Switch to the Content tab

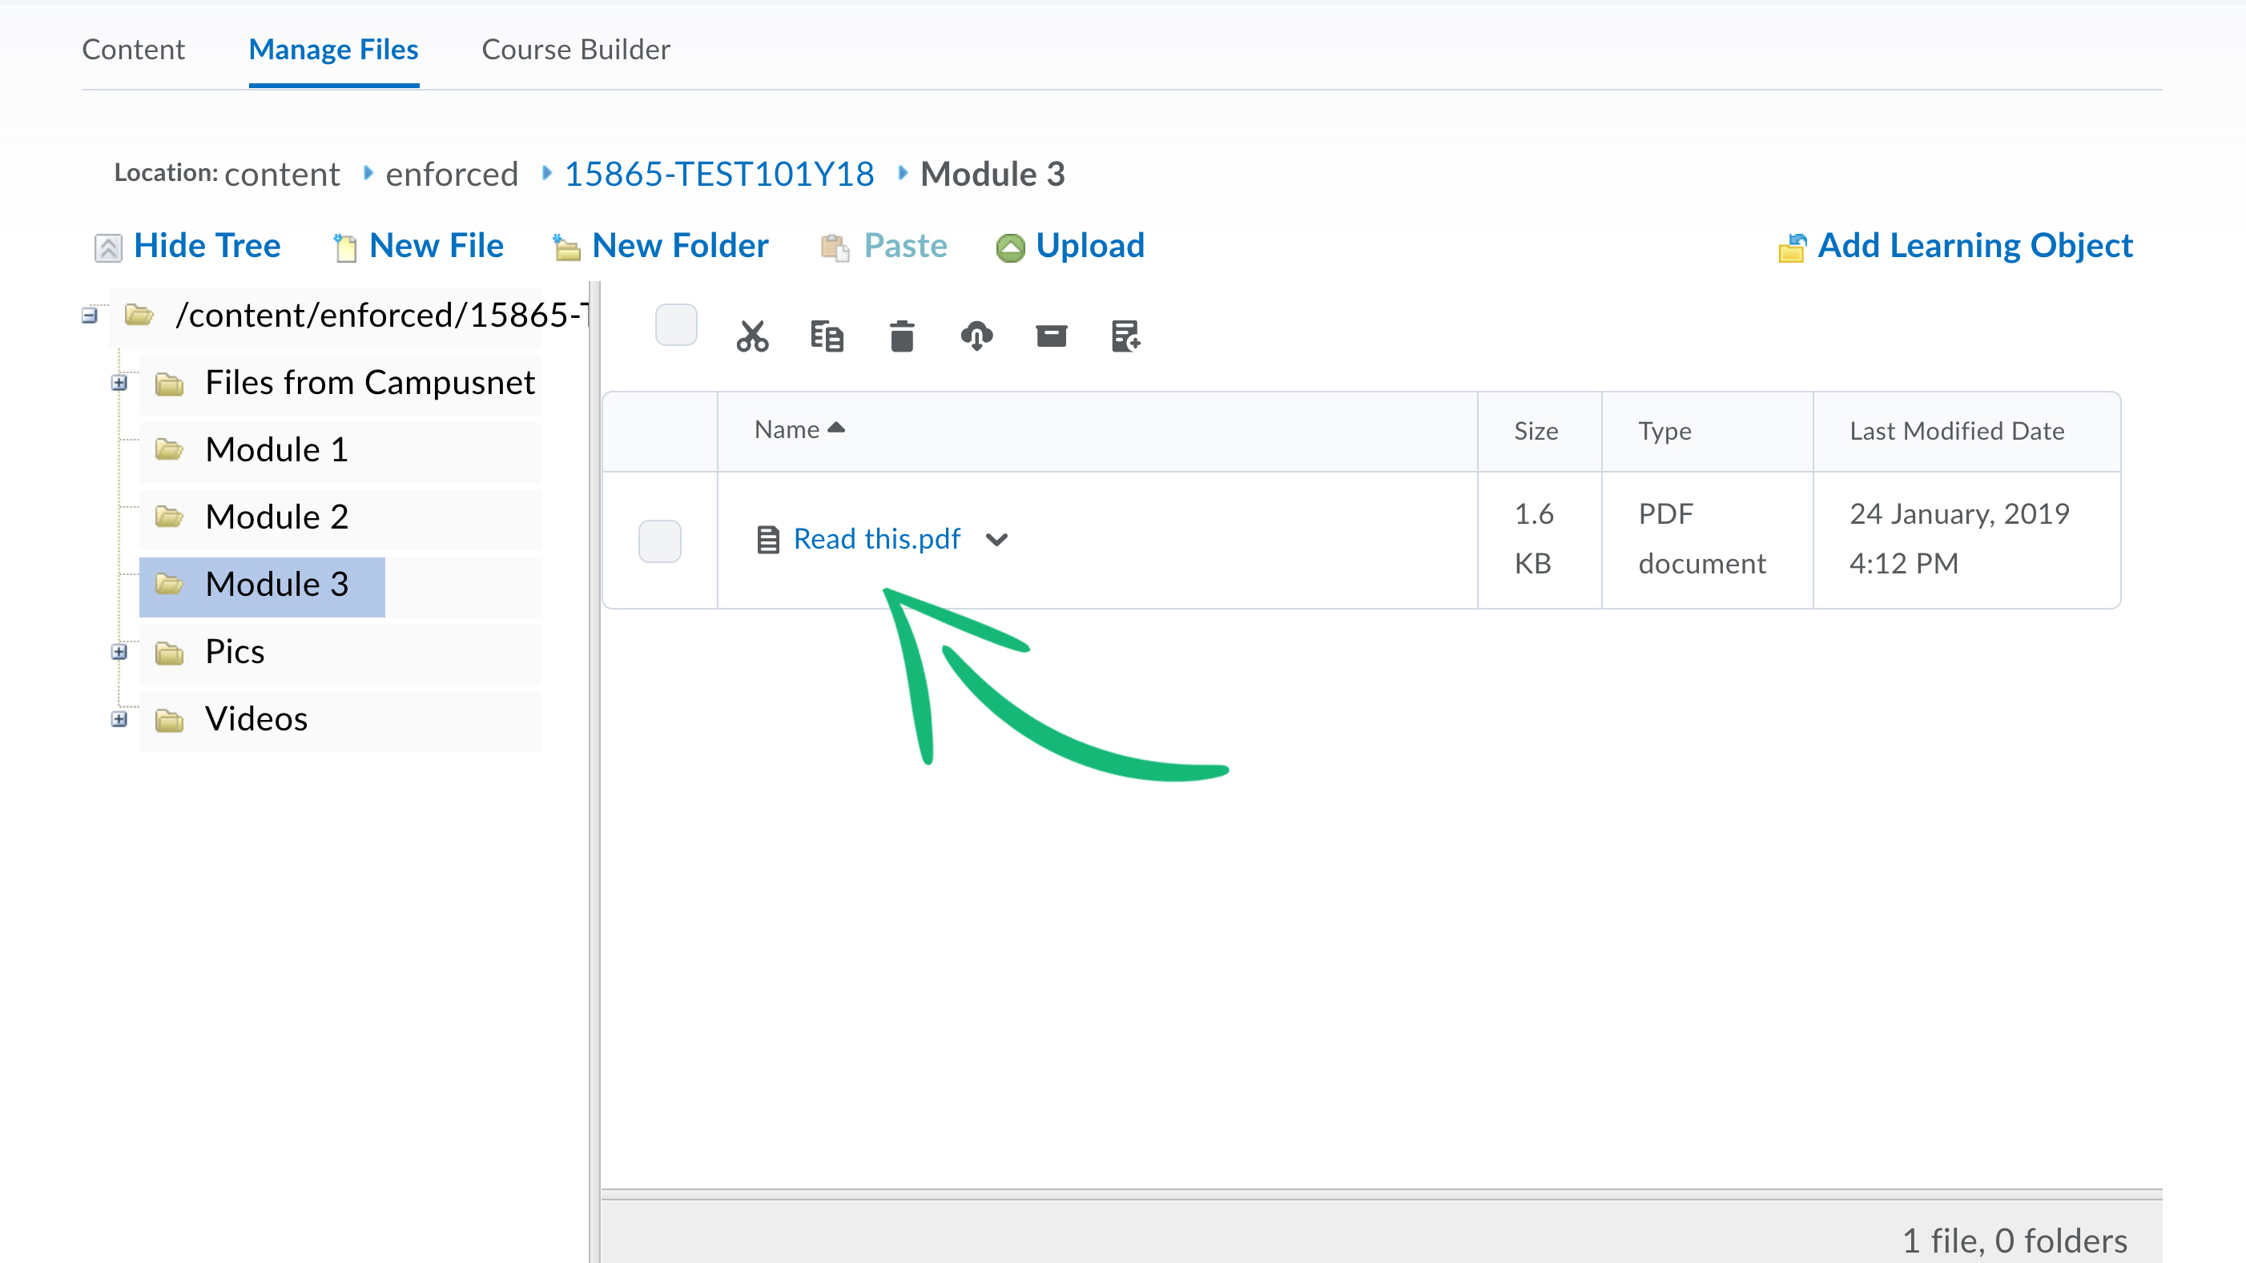tap(134, 50)
